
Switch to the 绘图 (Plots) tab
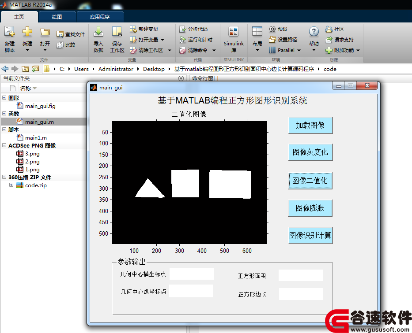click(x=57, y=17)
